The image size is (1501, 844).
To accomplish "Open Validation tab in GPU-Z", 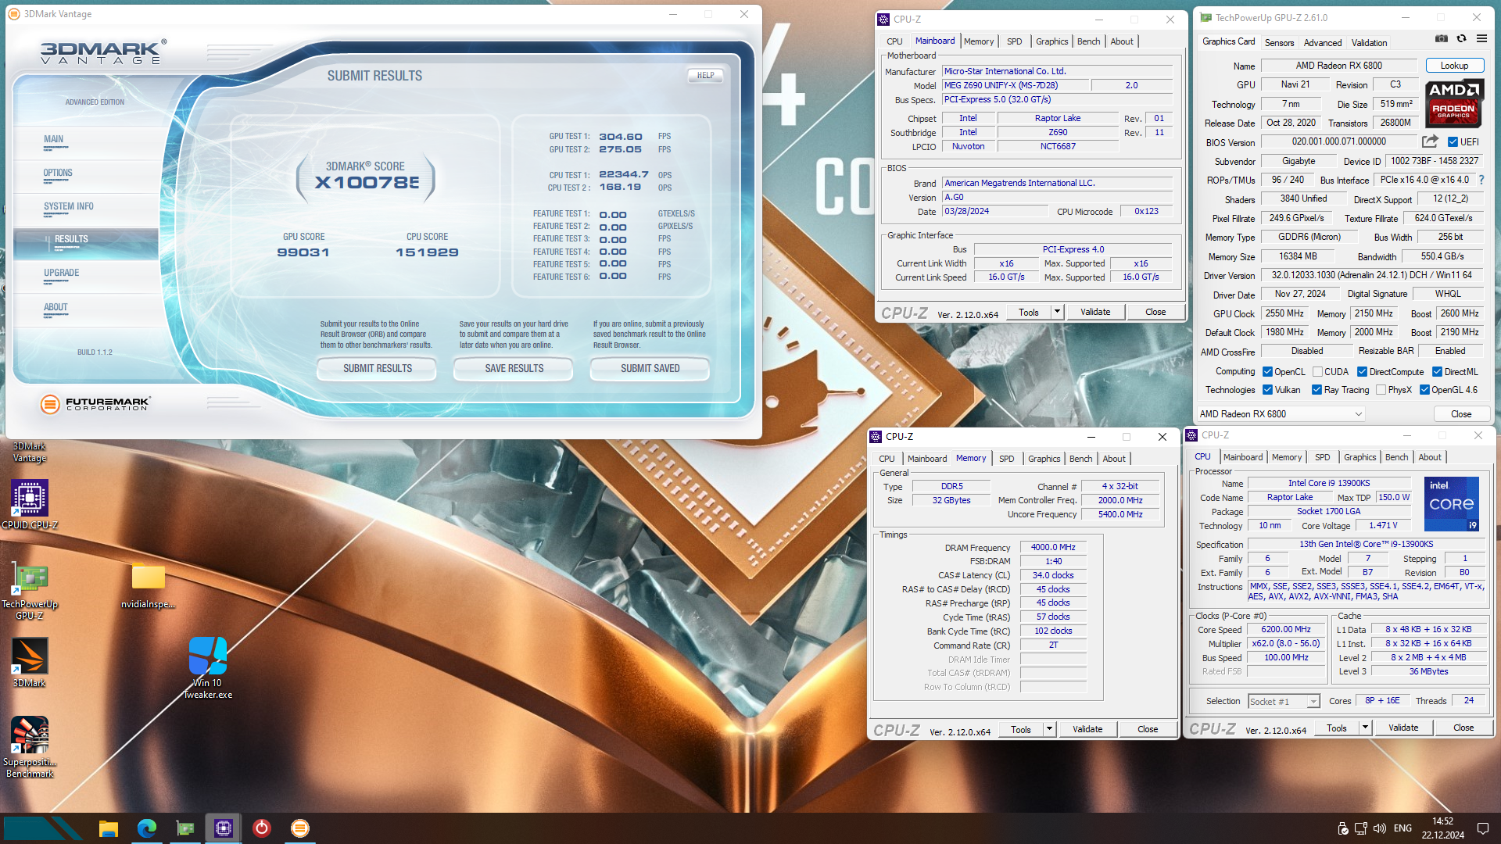I will pos(1369,43).
